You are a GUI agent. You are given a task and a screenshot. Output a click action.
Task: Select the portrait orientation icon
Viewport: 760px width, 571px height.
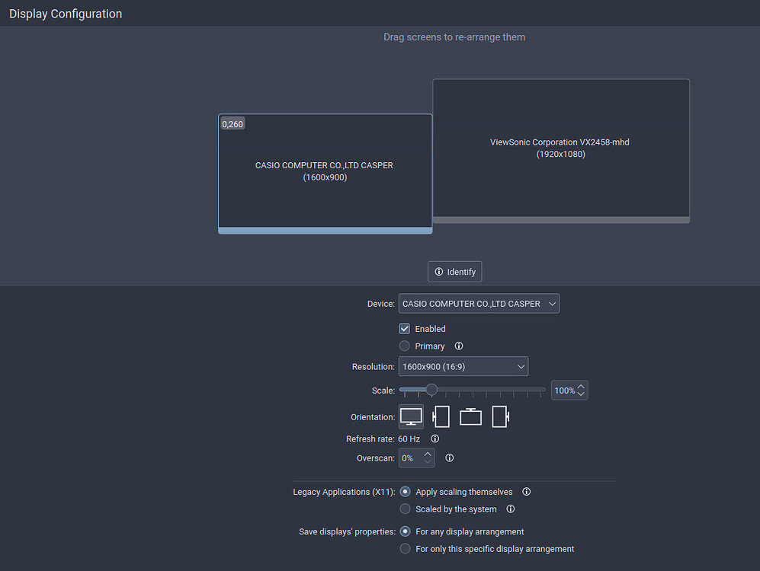441,416
